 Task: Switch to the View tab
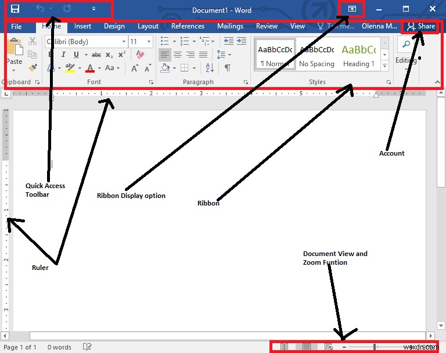pyautogui.click(x=297, y=26)
